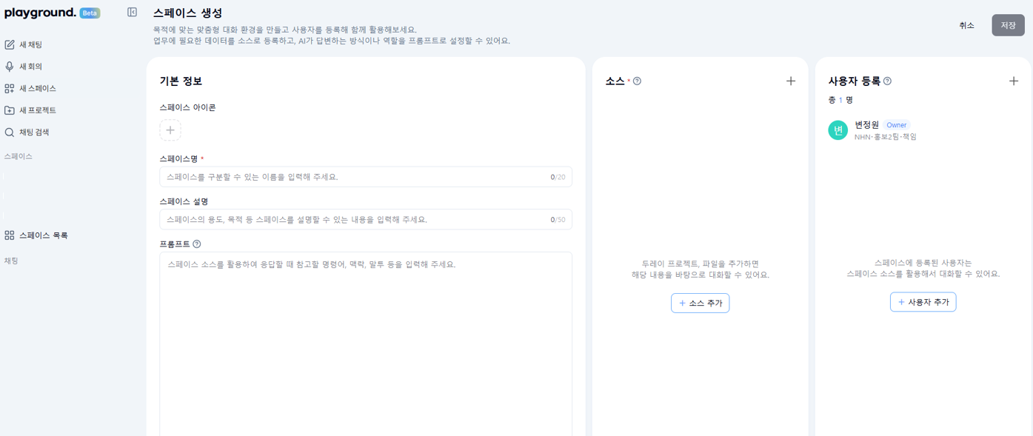This screenshot has height=436, width=1033.
Task: Click the Beta badge next to playground
Action: 90,13
